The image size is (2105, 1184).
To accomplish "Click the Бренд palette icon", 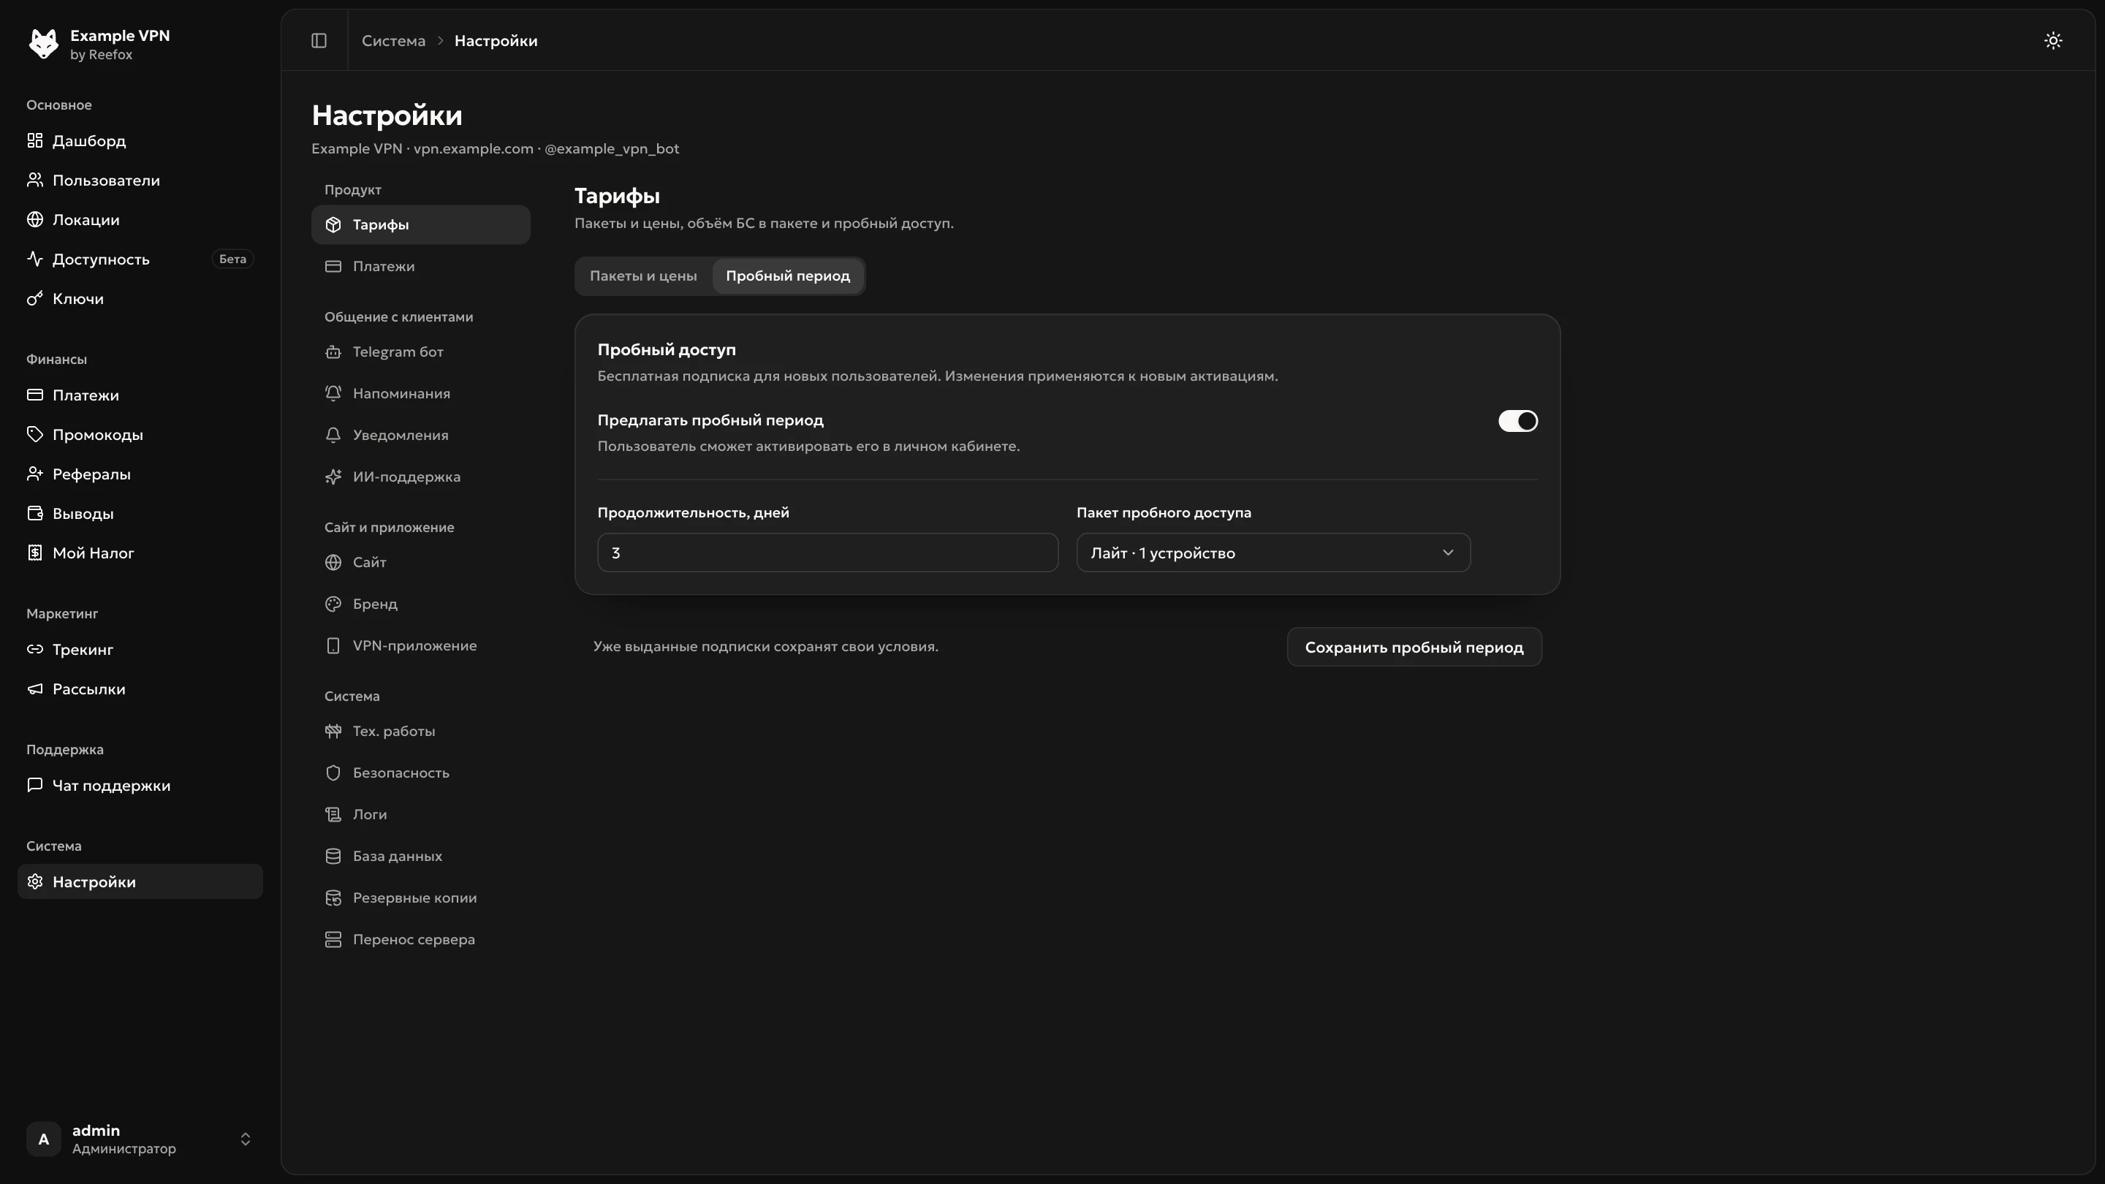I will pos(333,604).
